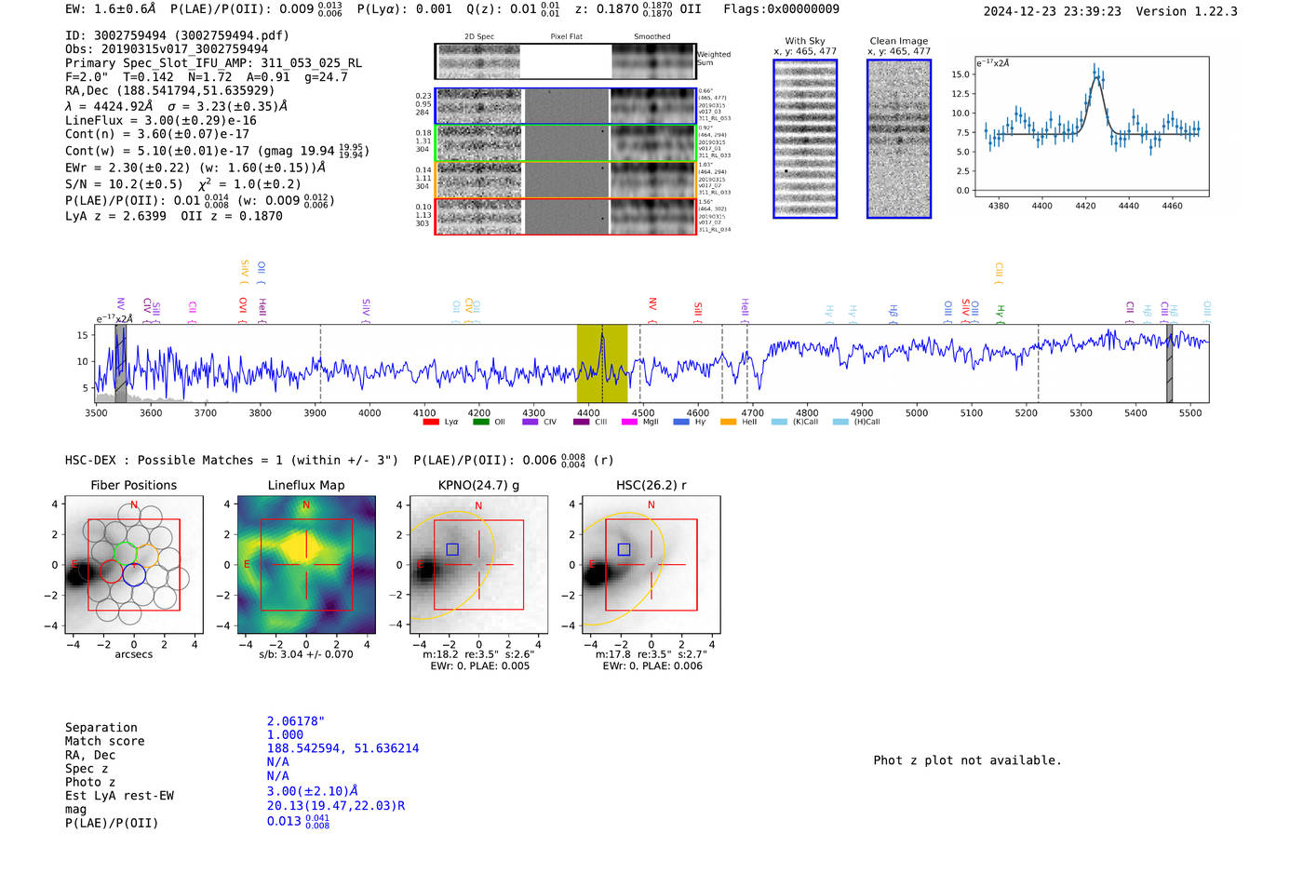
Task: Select the green-outlined 2D fiber spectrum row
Action: [x=565, y=143]
